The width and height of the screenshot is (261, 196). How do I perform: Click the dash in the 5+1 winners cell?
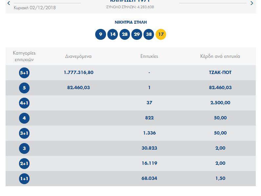[149, 73]
